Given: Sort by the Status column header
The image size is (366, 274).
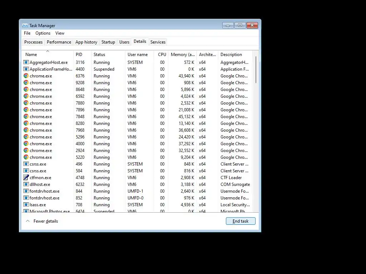Looking at the screenshot, I should tap(108, 54).
